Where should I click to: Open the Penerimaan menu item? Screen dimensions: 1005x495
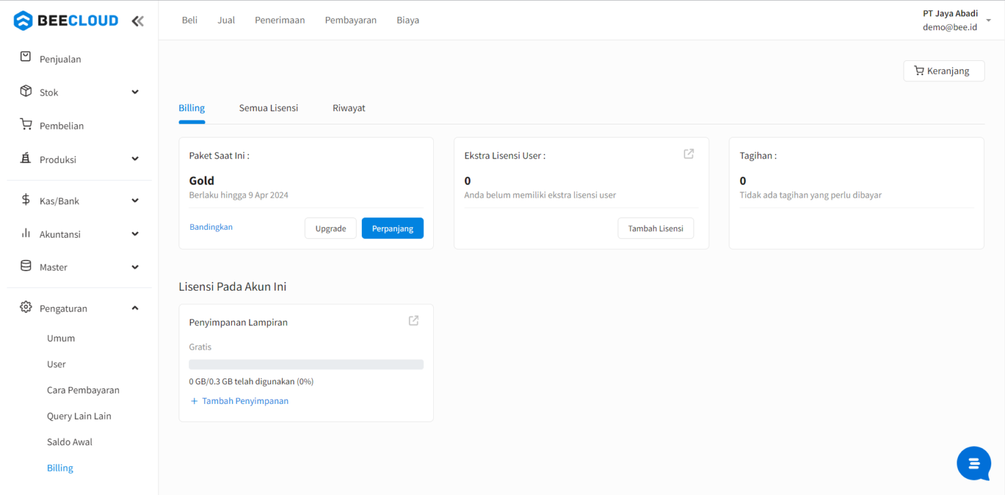click(x=279, y=20)
